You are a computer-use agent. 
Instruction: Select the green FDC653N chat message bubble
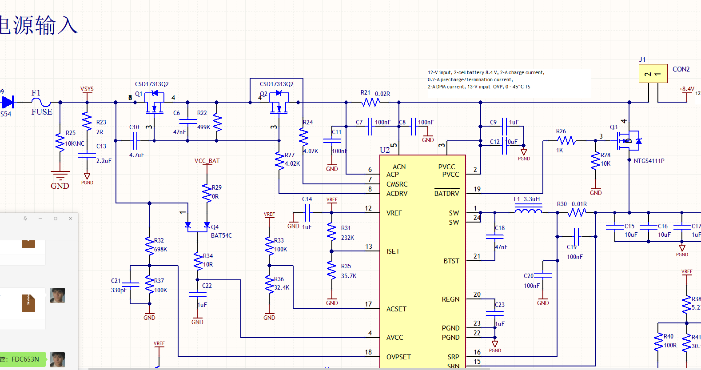(x=22, y=359)
